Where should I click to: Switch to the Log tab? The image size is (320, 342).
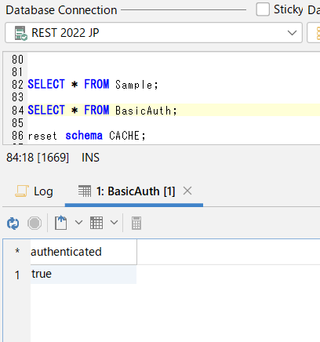(x=34, y=191)
